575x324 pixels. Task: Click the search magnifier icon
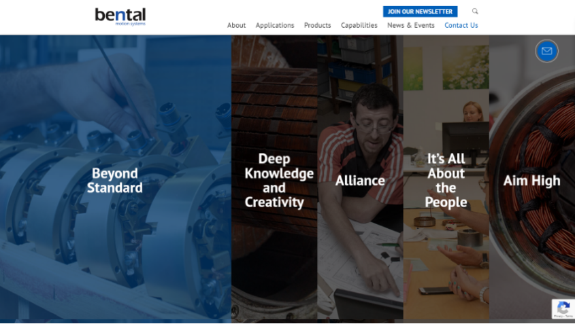pos(475,12)
